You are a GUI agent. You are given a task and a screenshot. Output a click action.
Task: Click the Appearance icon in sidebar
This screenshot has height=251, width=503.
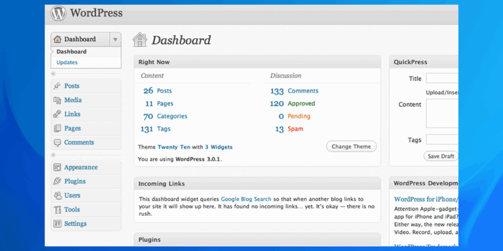point(57,167)
